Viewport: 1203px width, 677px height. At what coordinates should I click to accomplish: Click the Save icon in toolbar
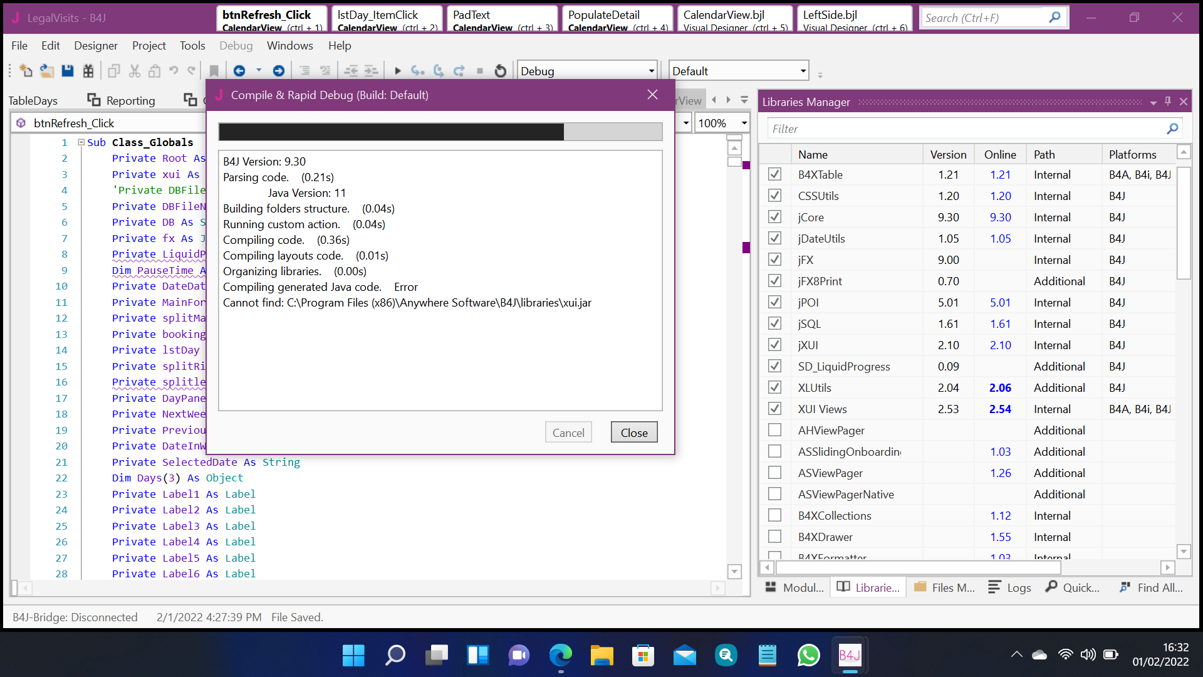point(68,71)
